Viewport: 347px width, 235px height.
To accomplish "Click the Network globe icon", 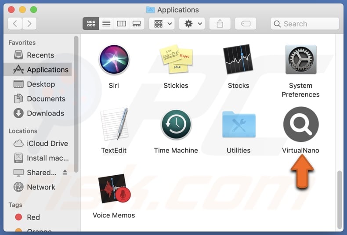I will pyautogui.click(x=18, y=187).
